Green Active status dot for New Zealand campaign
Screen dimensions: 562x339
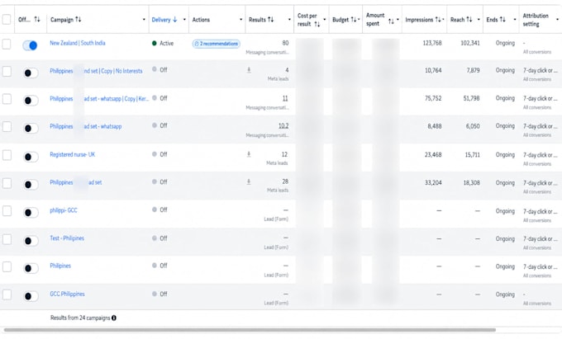[x=154, y=43]
